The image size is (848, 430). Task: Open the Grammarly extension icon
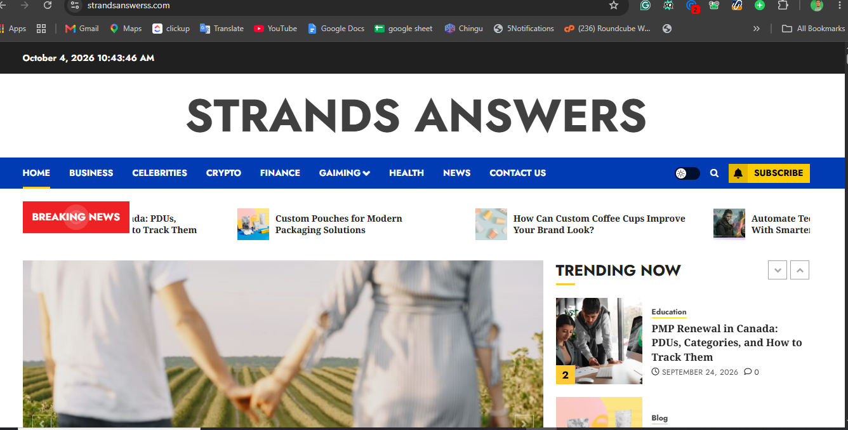(646, 5)
